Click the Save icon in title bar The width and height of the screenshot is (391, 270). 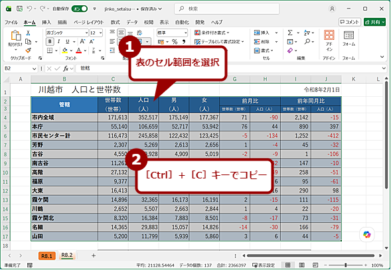coord(19,9)
